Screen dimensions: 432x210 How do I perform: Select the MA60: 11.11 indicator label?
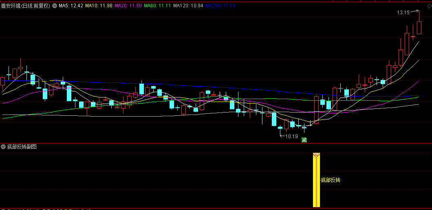157,6
